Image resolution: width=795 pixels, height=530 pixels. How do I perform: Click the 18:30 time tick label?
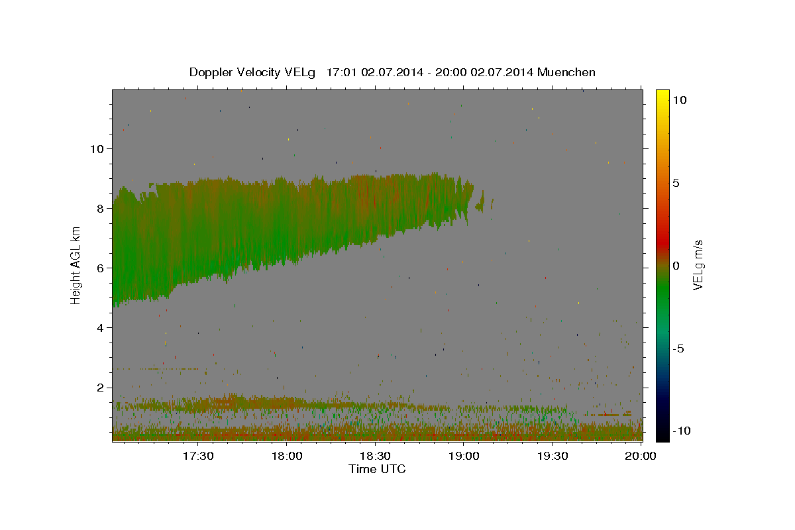tap(376, 456)
